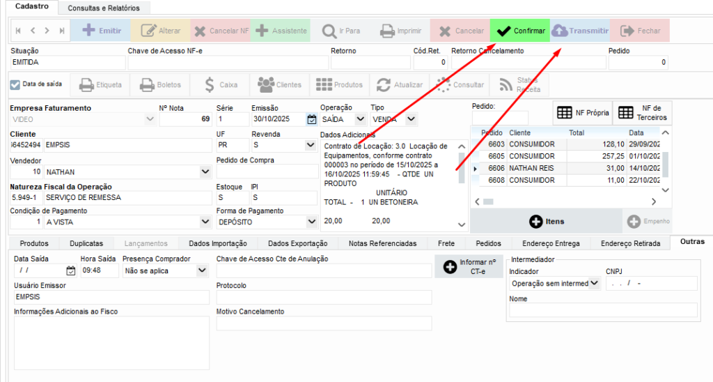Click the Informações Adicionais ao Fisco field
Image resolution: width=713 pixels, height=382 pixels.
coord(111,342)
